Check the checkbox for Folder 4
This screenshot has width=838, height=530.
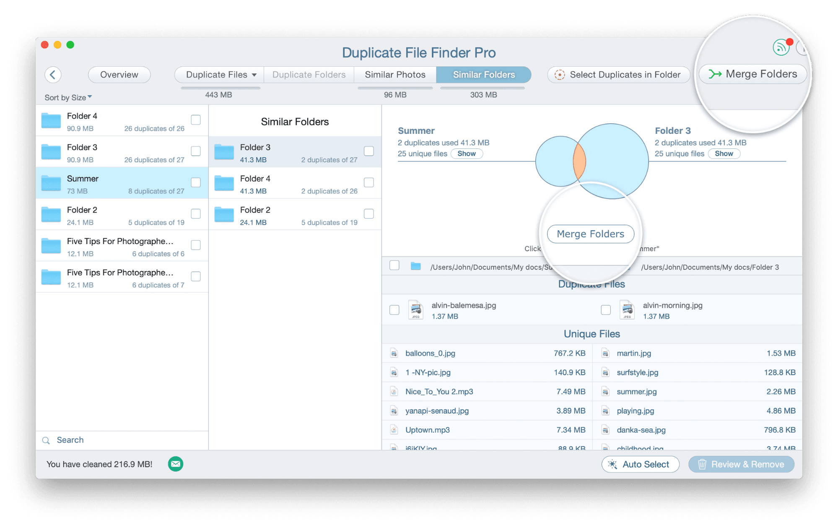(x=196, y=120)
